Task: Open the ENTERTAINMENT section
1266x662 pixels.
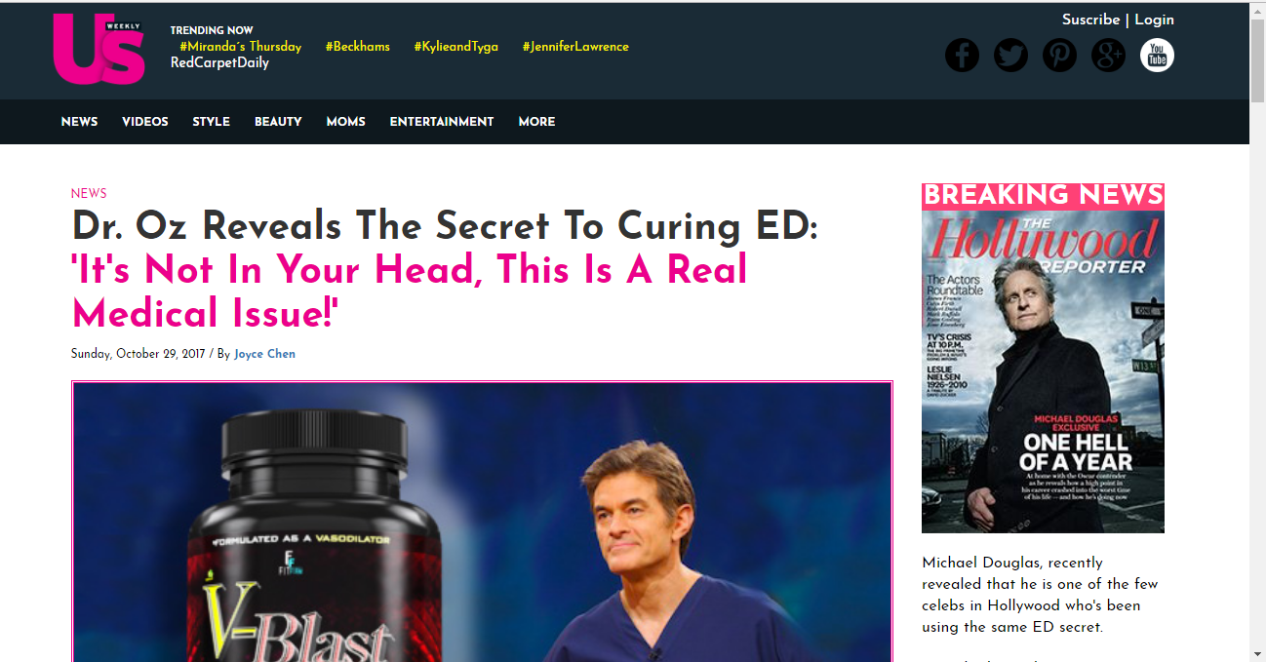Action: click(442, 122)
